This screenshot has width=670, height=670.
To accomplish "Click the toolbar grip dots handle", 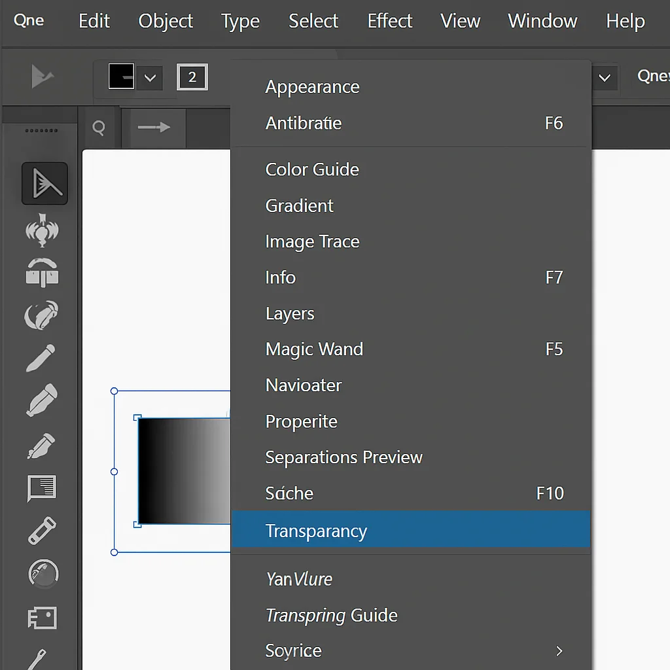I will [41, 130].
